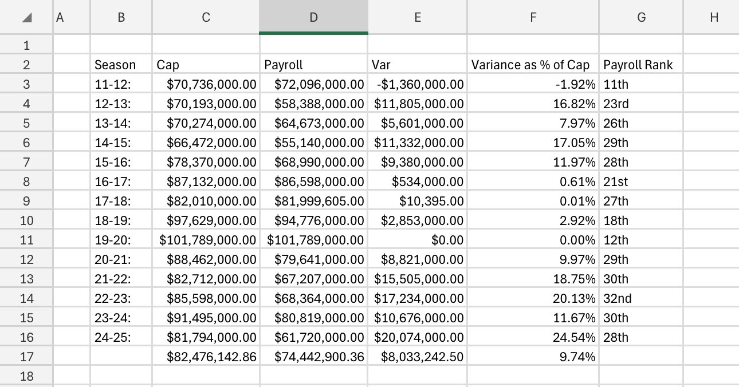Select the 13-14: season cell

[121, 123]
